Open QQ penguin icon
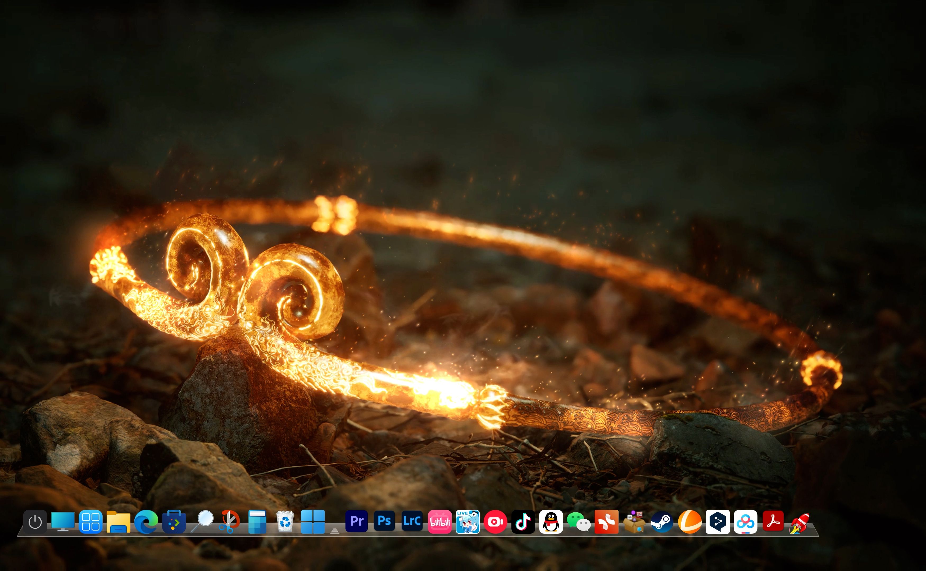926x571 pixels. [x=551, y=522]
